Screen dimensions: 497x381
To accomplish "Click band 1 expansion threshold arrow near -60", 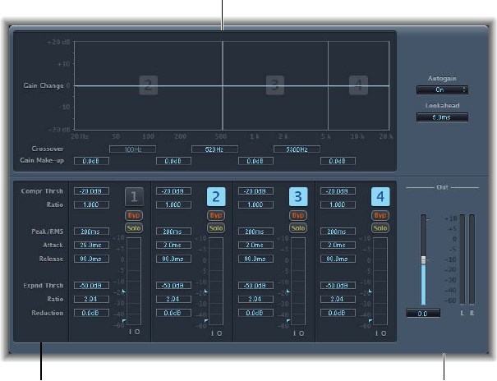I will (124, 321).
